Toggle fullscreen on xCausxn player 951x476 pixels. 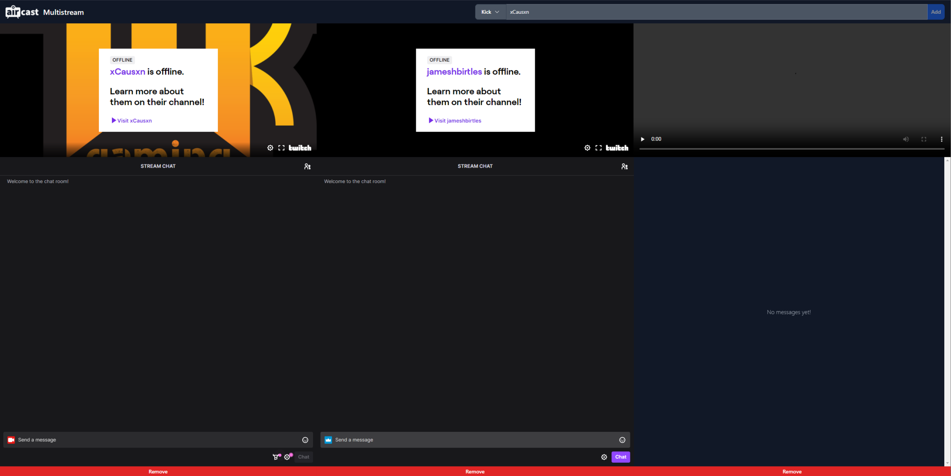[x=281, y=148]
